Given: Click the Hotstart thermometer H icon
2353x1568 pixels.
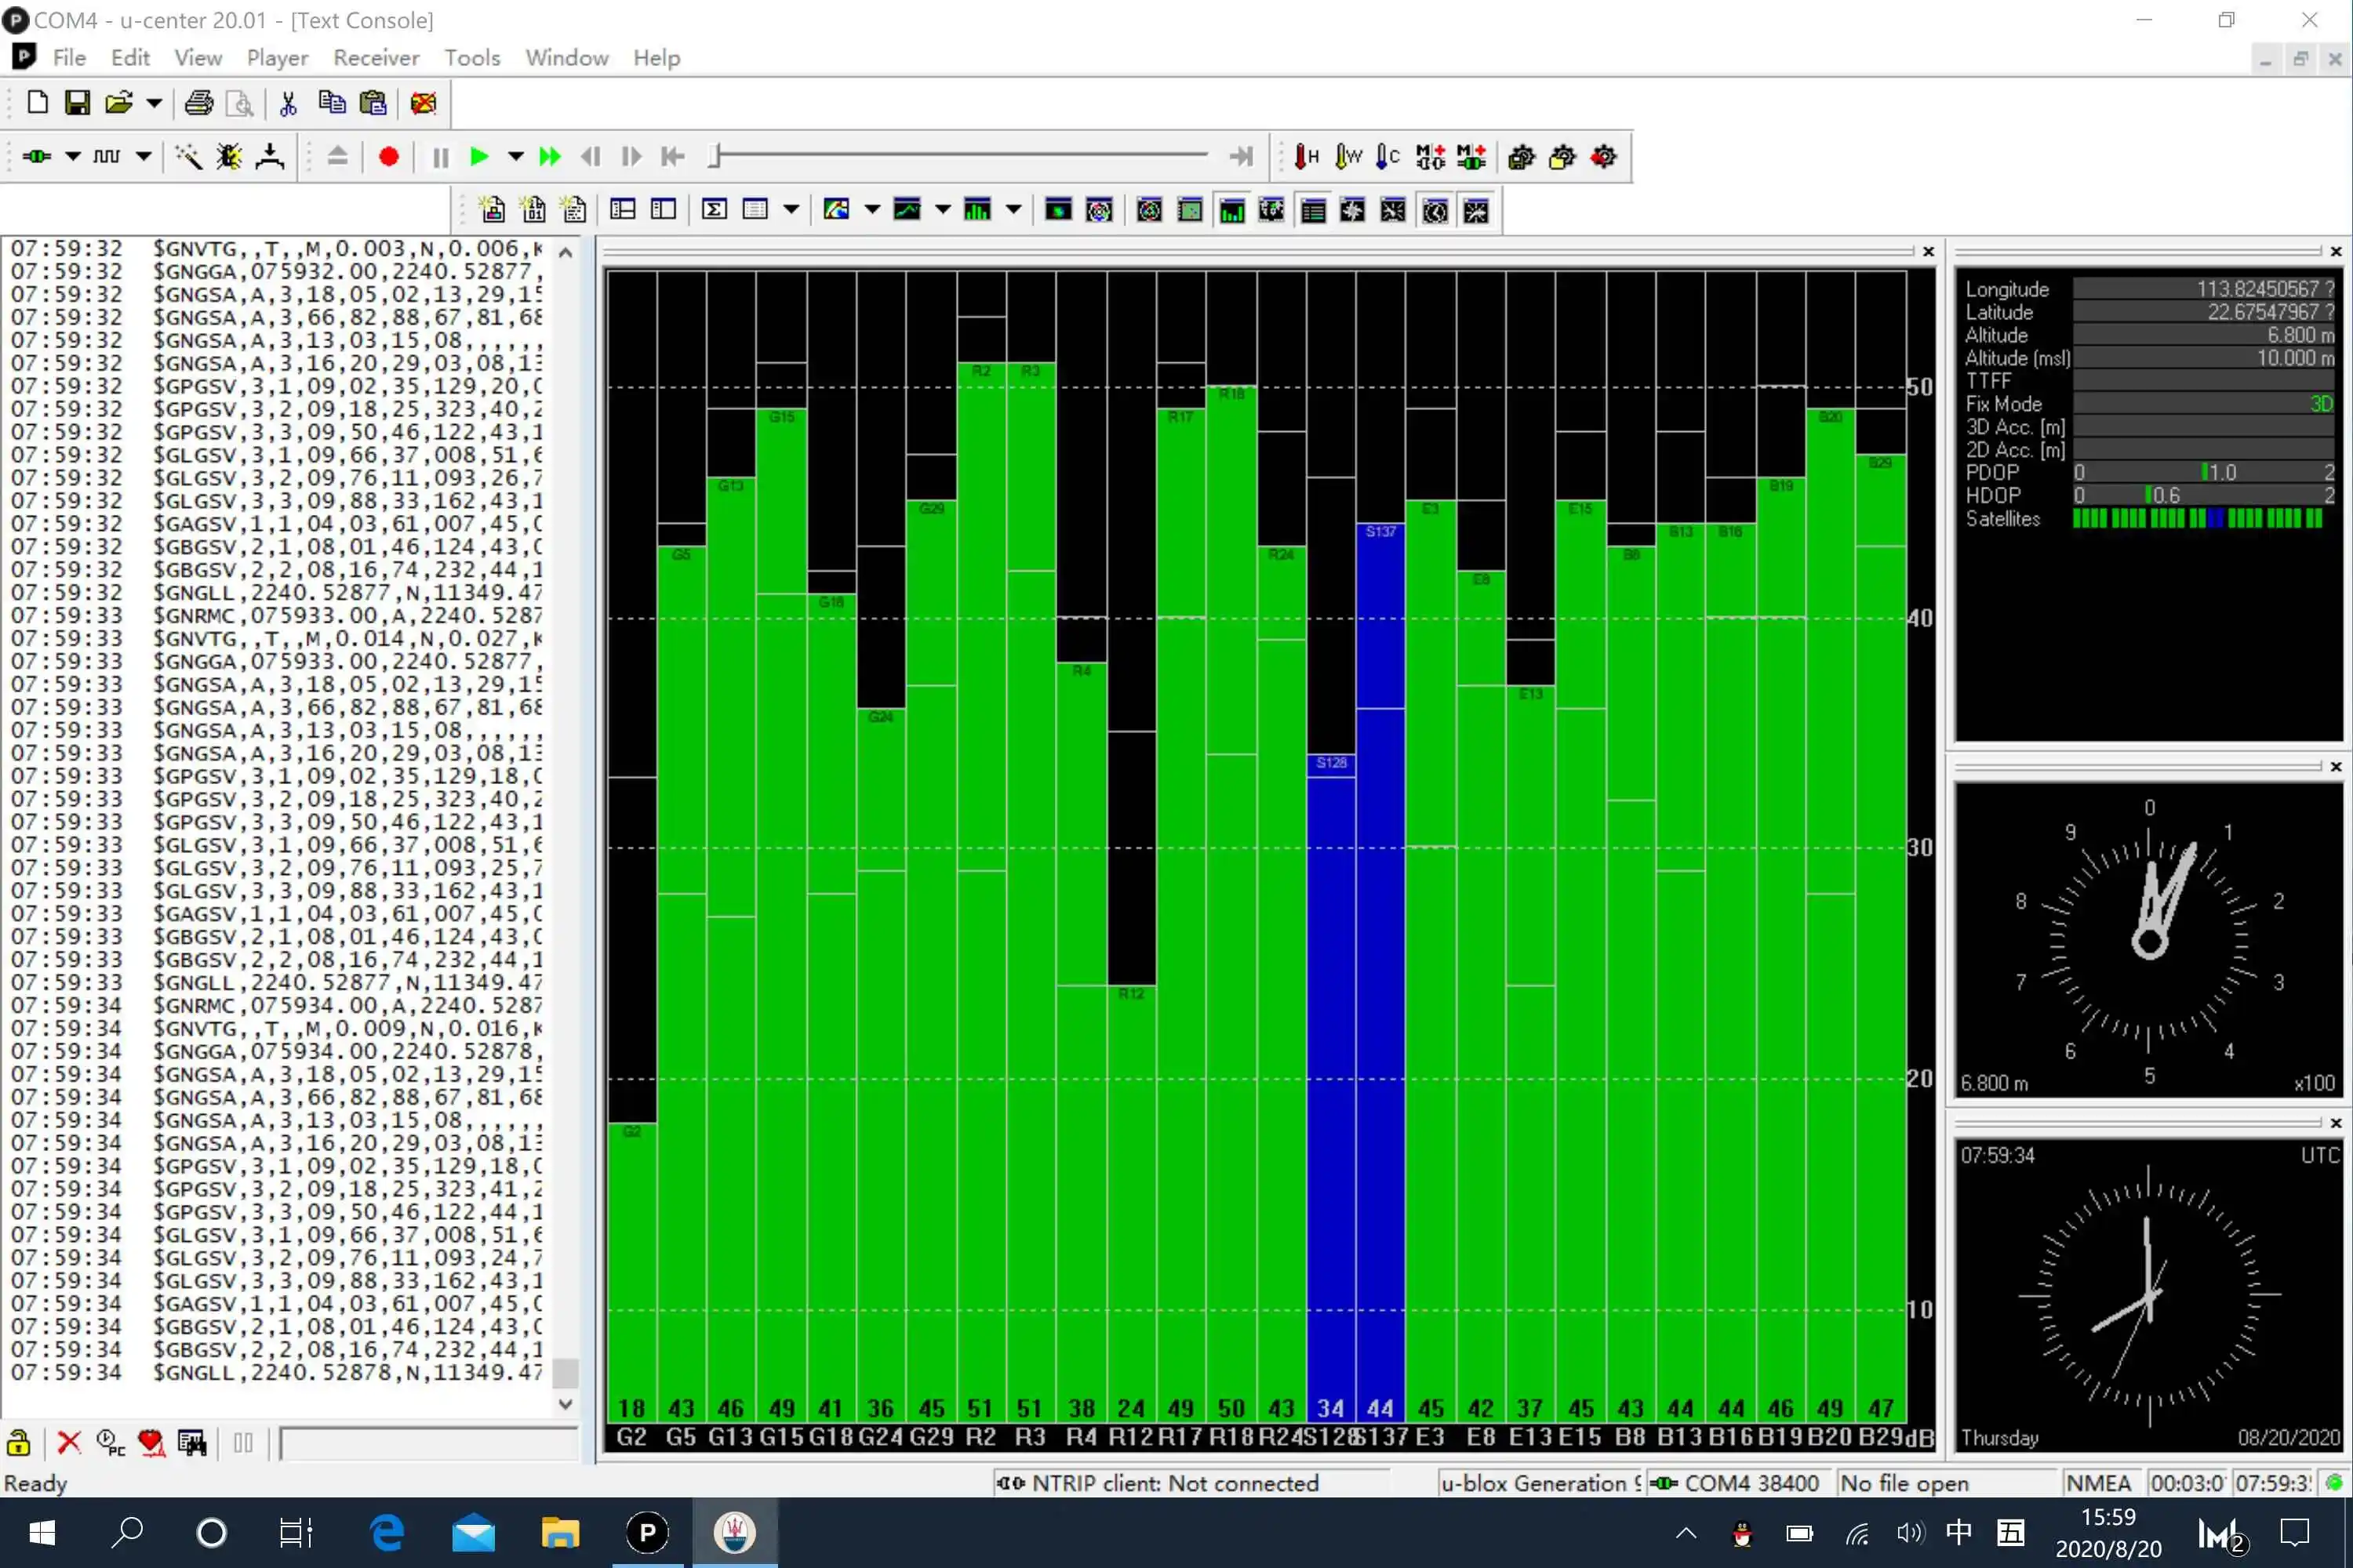Looking at the screenshot, I should (x=1306, y=157).
